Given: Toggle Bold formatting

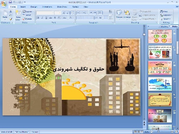Looking at the screenshot, I should click(38, 18).
